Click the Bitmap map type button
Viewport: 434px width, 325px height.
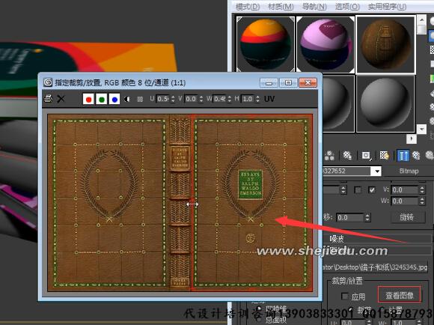tap(409, 171)
